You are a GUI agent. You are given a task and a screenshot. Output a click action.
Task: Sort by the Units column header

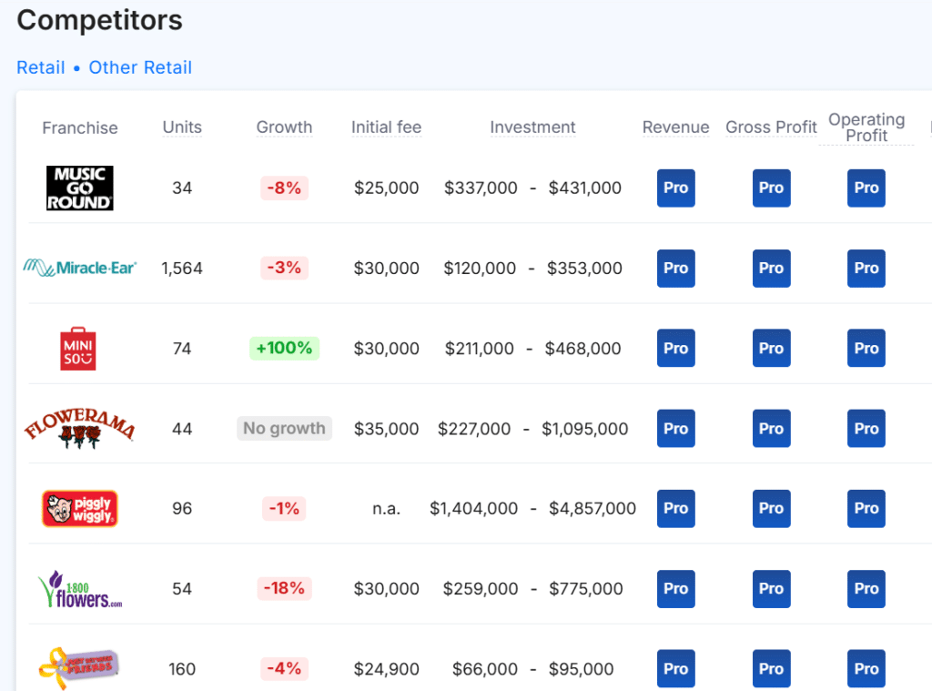point(182,127)
